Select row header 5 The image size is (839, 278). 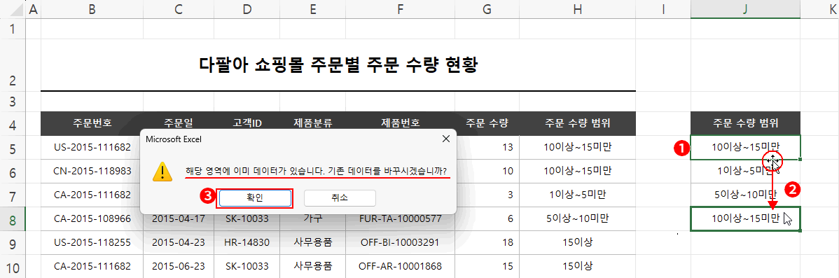pyautogui.click(x=13, y=148)
